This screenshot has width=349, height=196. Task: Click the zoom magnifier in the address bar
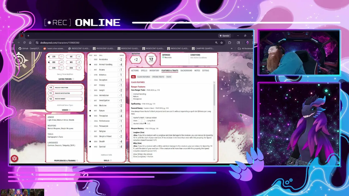coord(216,43)
